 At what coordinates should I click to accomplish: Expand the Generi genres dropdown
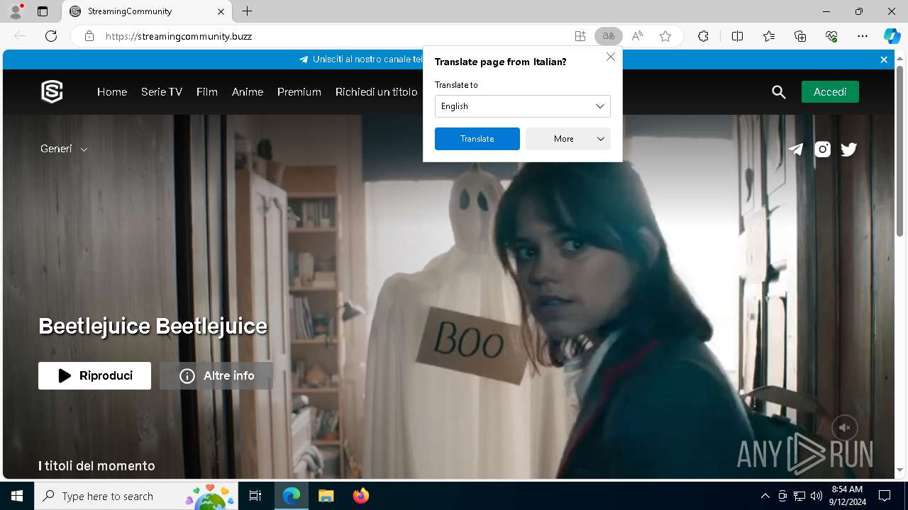point(64,149)
